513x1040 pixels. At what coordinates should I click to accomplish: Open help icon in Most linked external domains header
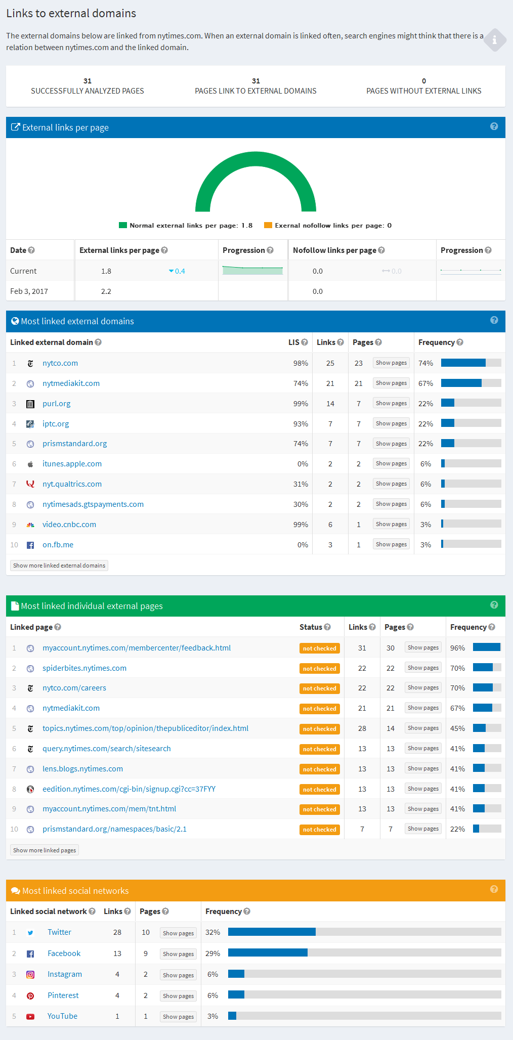pos(494,320)
